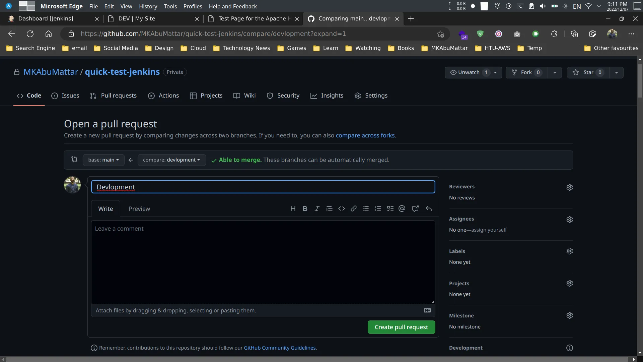Viewport: 643px width, 362px height.
Task: Expand the compare branch dropdown
Action: 171,160
